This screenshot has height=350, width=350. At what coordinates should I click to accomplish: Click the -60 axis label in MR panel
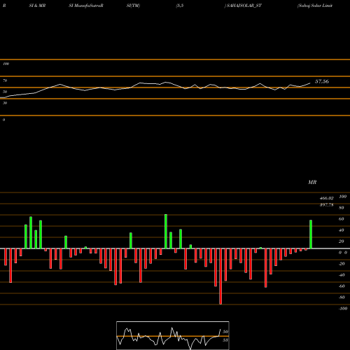pos(342,286)
